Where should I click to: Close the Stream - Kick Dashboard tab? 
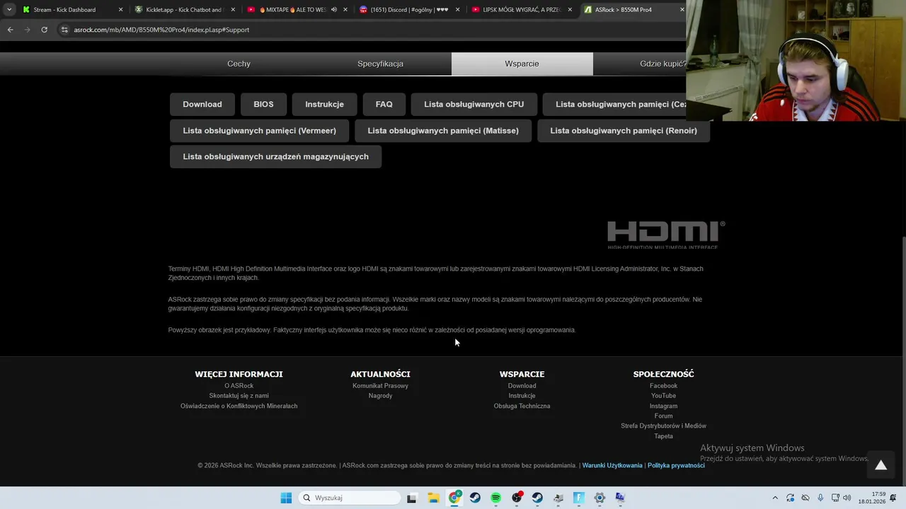tap(120, 10)
